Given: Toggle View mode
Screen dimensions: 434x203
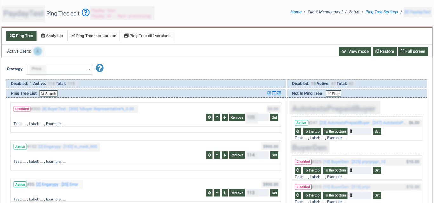Looking at the screenshot, I should [355, 51].
